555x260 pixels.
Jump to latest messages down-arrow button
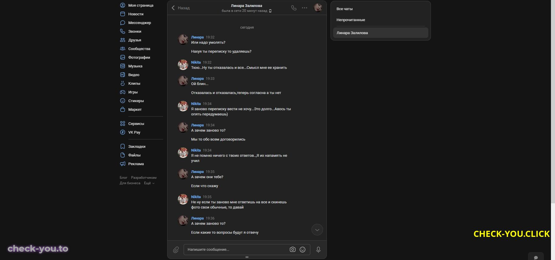tap(317, 230)
